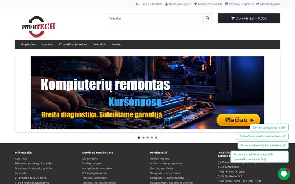
Task: Click the Kompiuterių remontas banner image
Action: point(147,93)
